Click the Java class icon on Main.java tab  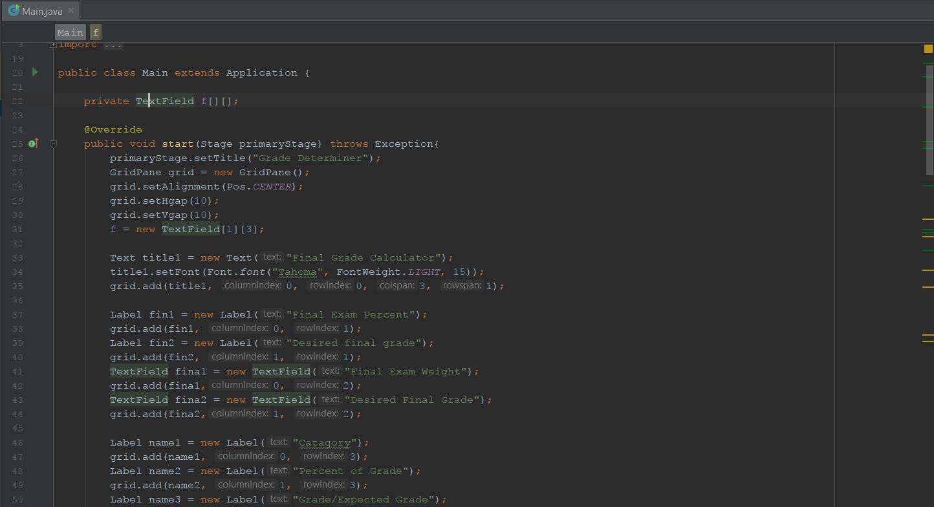tap(13, 11)
